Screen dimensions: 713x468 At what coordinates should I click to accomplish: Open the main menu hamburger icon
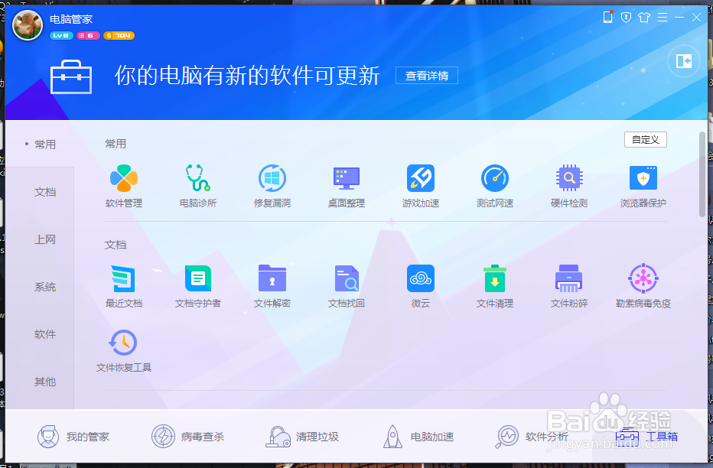point(662,18)
